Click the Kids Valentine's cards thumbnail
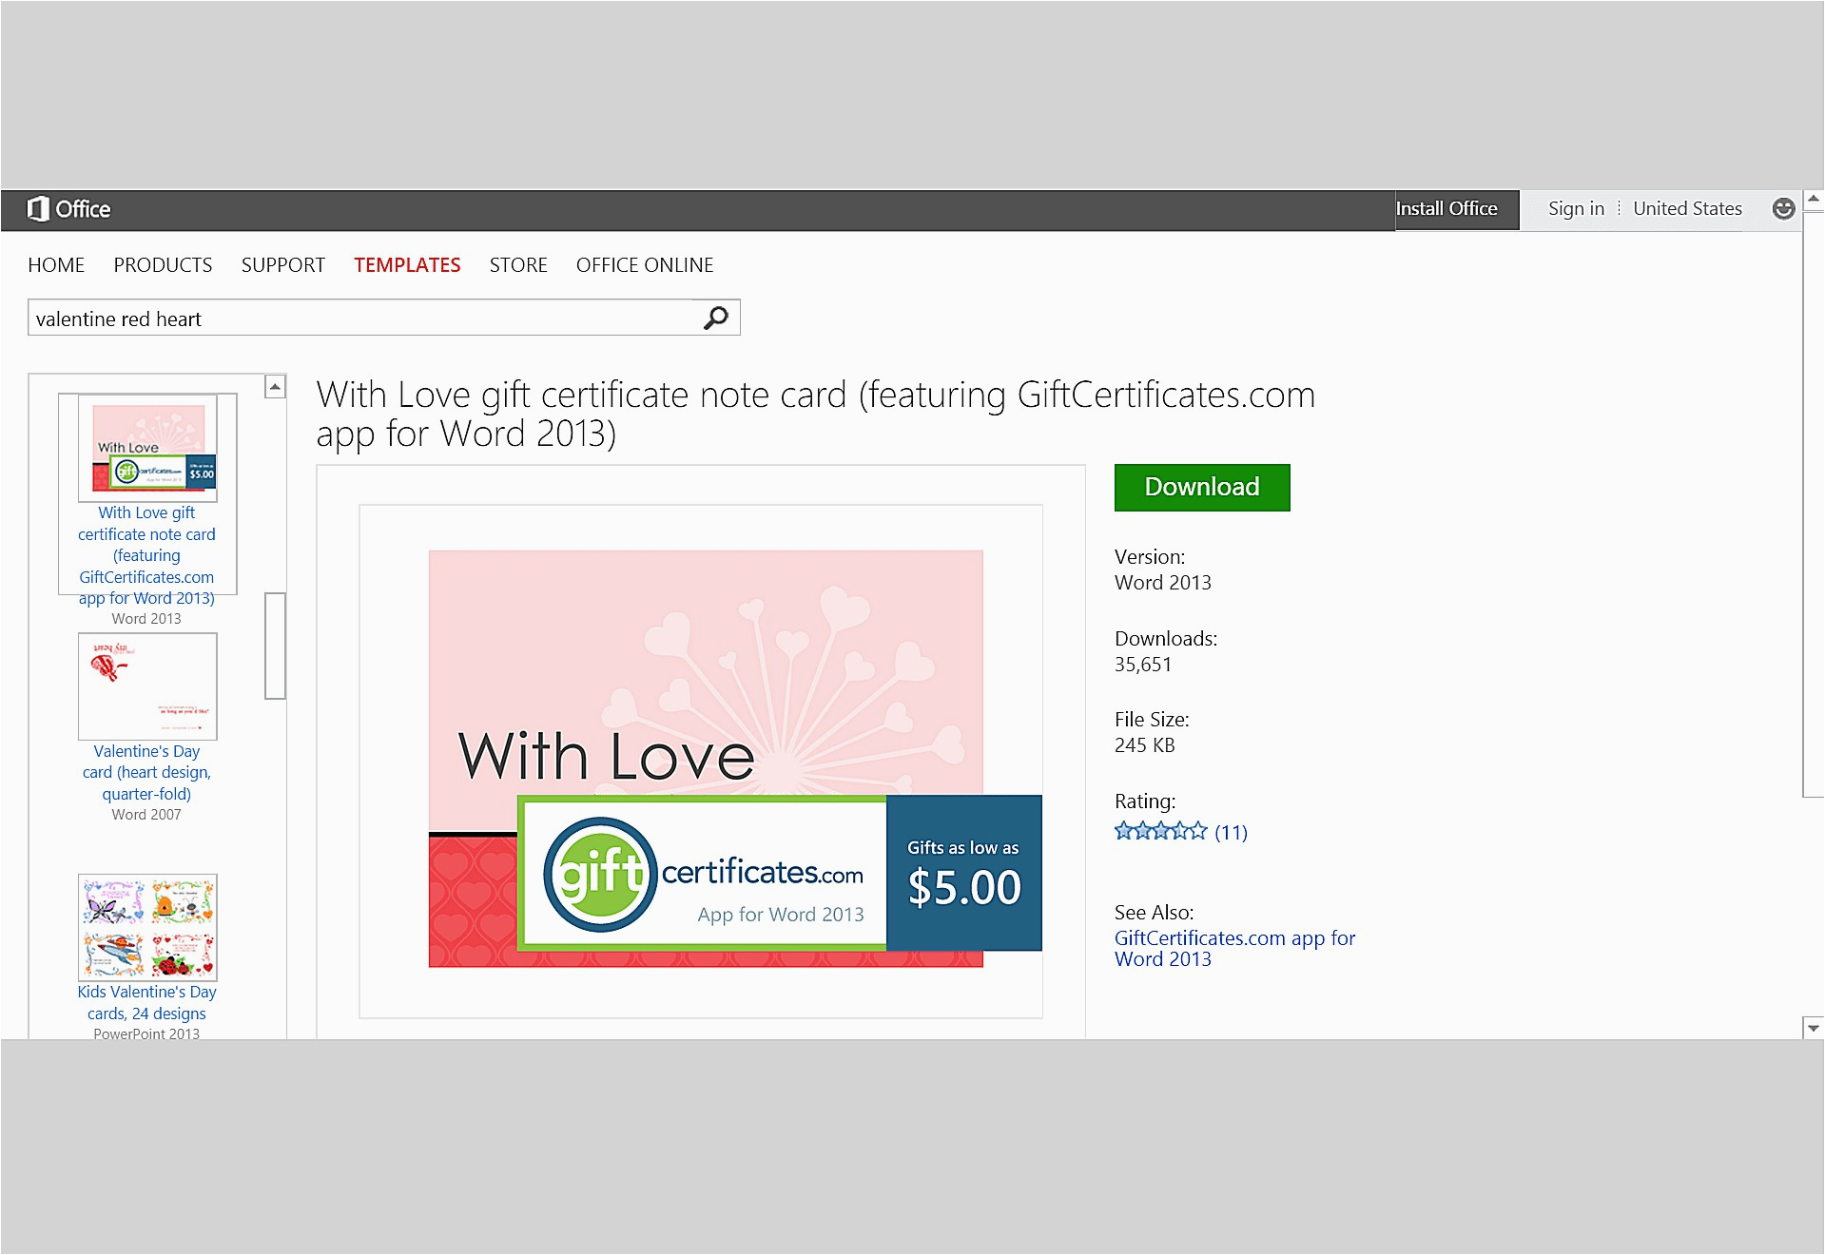Image resolution: width=1825 pixels, height=1255 pixels. tap(147, 927)
